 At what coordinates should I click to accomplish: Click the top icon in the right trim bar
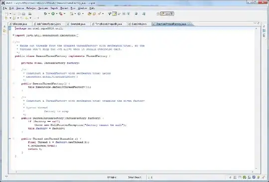[x=264, y=26]
